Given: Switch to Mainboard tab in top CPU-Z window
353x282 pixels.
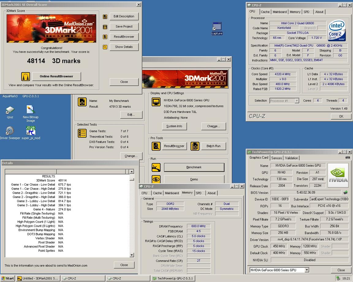Looking at the screenshot, I should 279,12.
